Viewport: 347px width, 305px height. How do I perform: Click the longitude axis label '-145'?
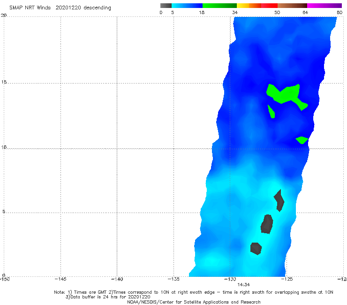pos(60,279)
